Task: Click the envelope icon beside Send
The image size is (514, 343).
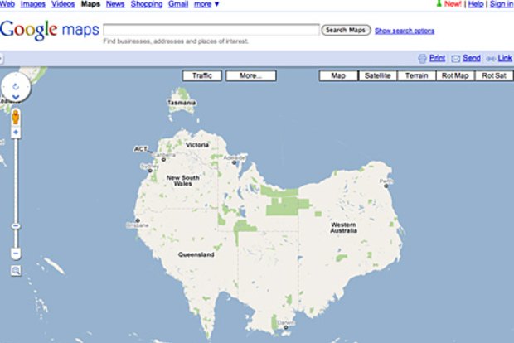Action: 456,58
